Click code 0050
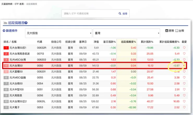Viewport: 193px width, 115px height. [40, 66]
